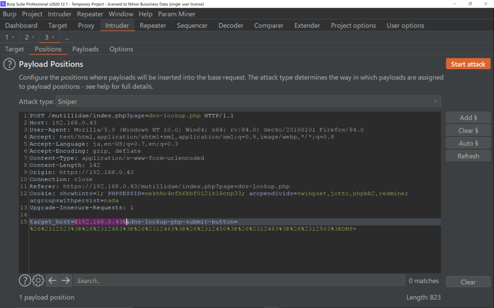Go to next search match arrow
Screen dimensions: 494x308
(x=66, y=280)
